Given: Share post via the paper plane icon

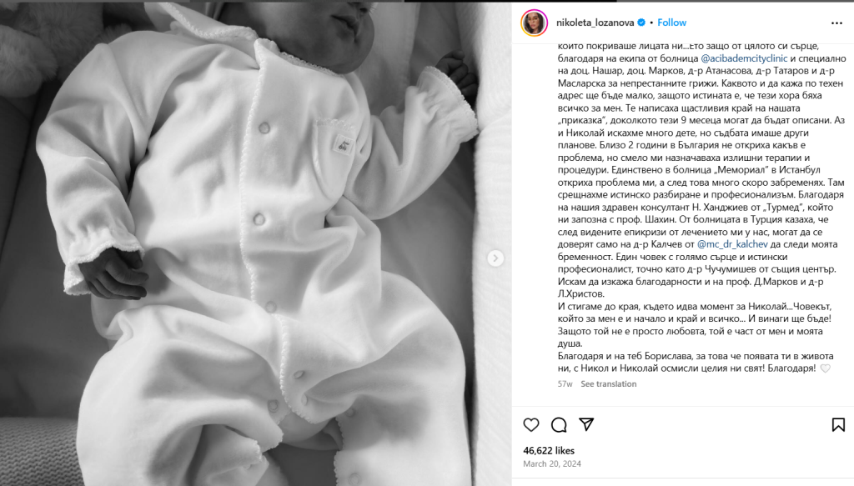Looking at the screenshot, I should pyautogui.click(x=586, y=424).
